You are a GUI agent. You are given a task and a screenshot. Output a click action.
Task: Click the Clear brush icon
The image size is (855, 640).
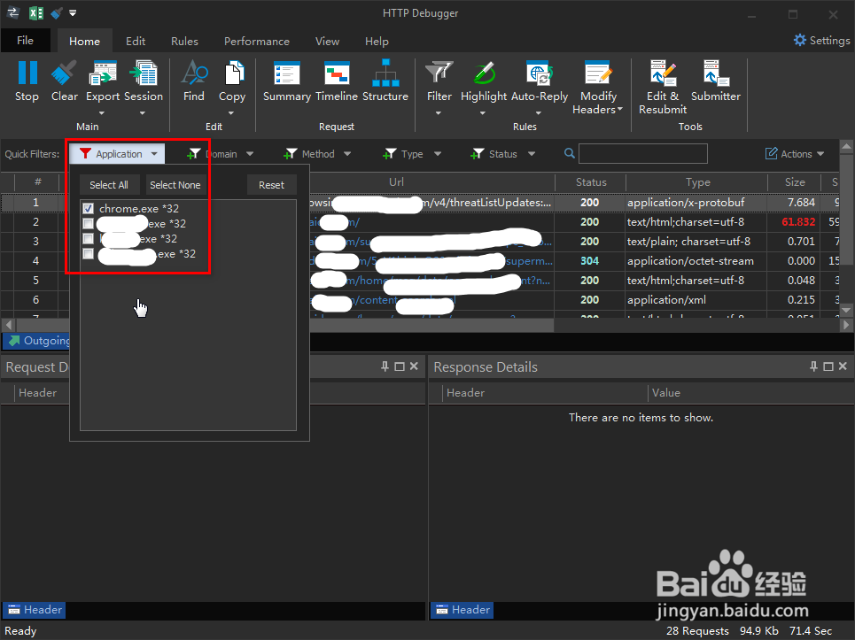pyautogui.click(x=64, y=73)
